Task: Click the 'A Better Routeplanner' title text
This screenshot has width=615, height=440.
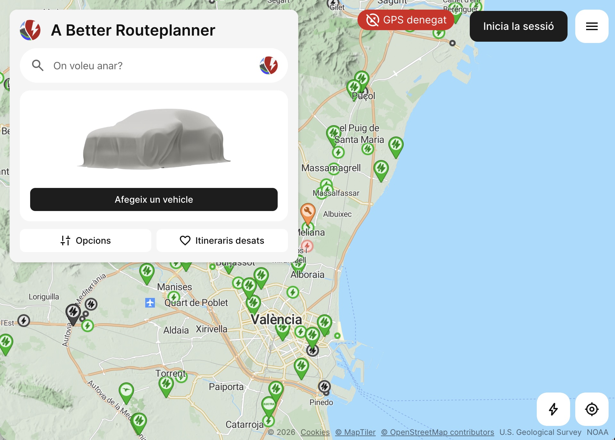Action: tap(133, 30)
